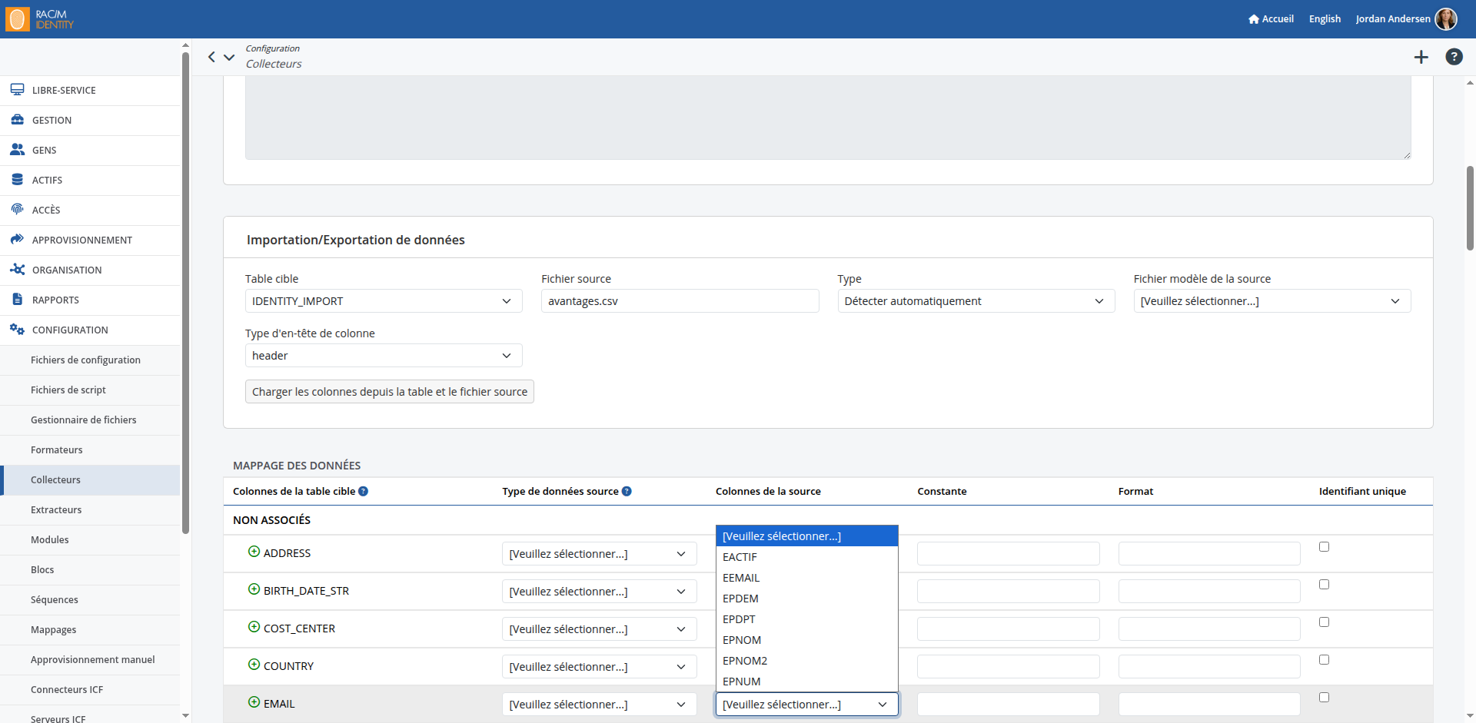Click Charger les colonnes depuis la table button
This screenshot has width=1476, height=723.
pyautogui.click(x=390, y=392)
